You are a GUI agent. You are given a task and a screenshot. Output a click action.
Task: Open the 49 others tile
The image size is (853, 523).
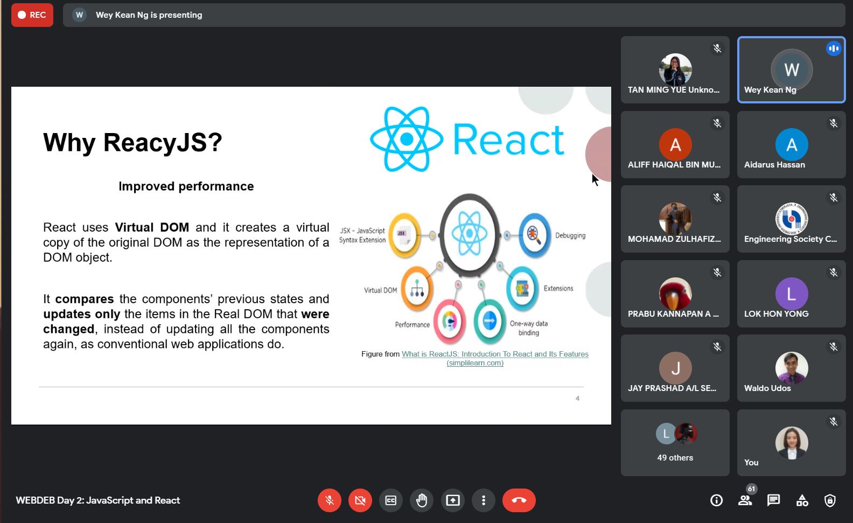[x=675, y=443]
